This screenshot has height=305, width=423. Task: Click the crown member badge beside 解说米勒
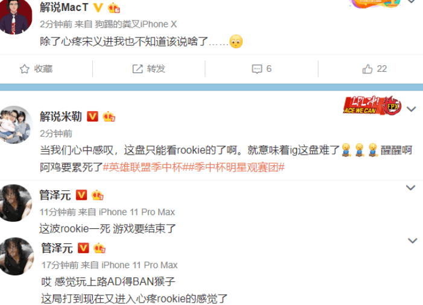tap(109, 117)
